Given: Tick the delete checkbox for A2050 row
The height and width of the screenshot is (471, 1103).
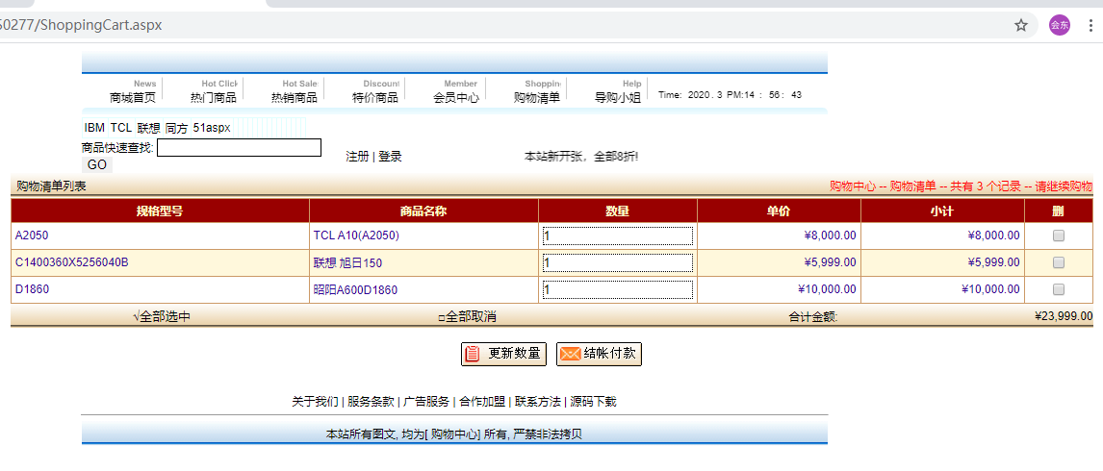Looking at the screenshot, I should [x=1058, y=236].
